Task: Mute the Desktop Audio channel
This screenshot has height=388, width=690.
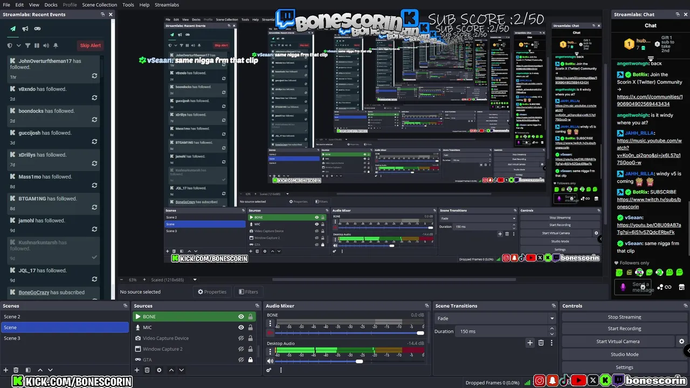Action: click(x=270, y=361)
